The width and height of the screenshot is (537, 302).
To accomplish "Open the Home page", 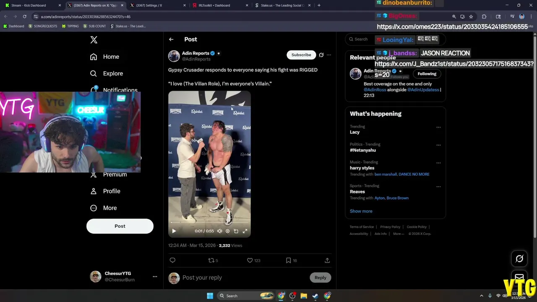I will pyautogui.click(x=105, y=57).
